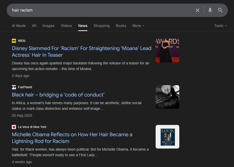Switch to the All results tab
The image size is (234, 167).
click(34, 26)
